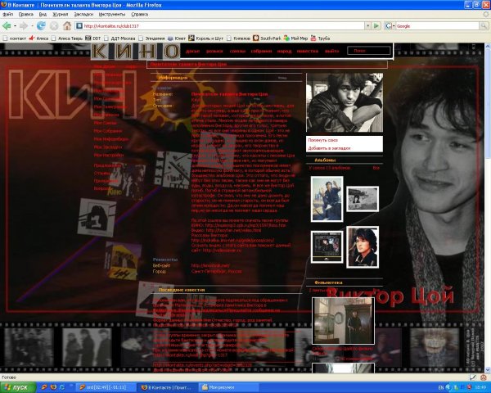Click the розыск link in the site header
The image size is (491, 393).
pyautogui.click(x=214, y=51)
